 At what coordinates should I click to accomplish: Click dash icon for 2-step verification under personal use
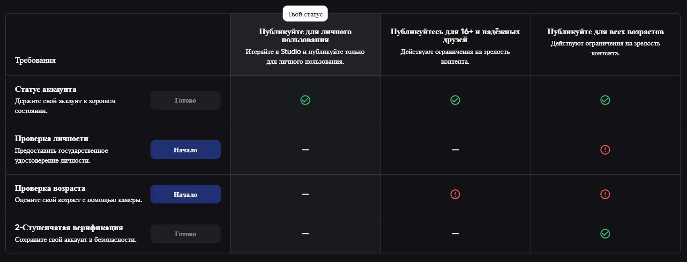[305, 233]
